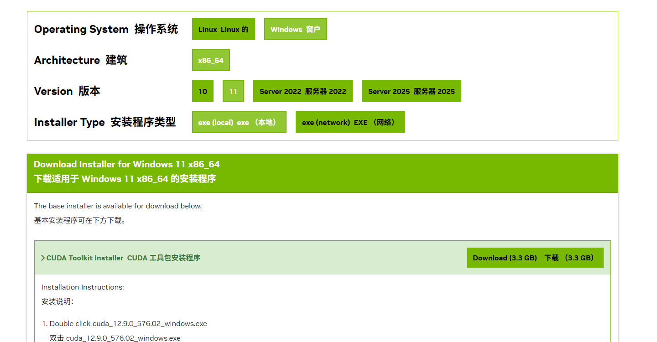657x342 pixels.
Task: Click '安装说明:' label
Action: click(57, 302)
